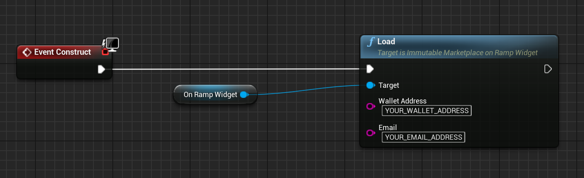Click the Email magenta string pin
The height and width of the screenshot is (178, 584).
pyautogui.click(x=370, y=133)
